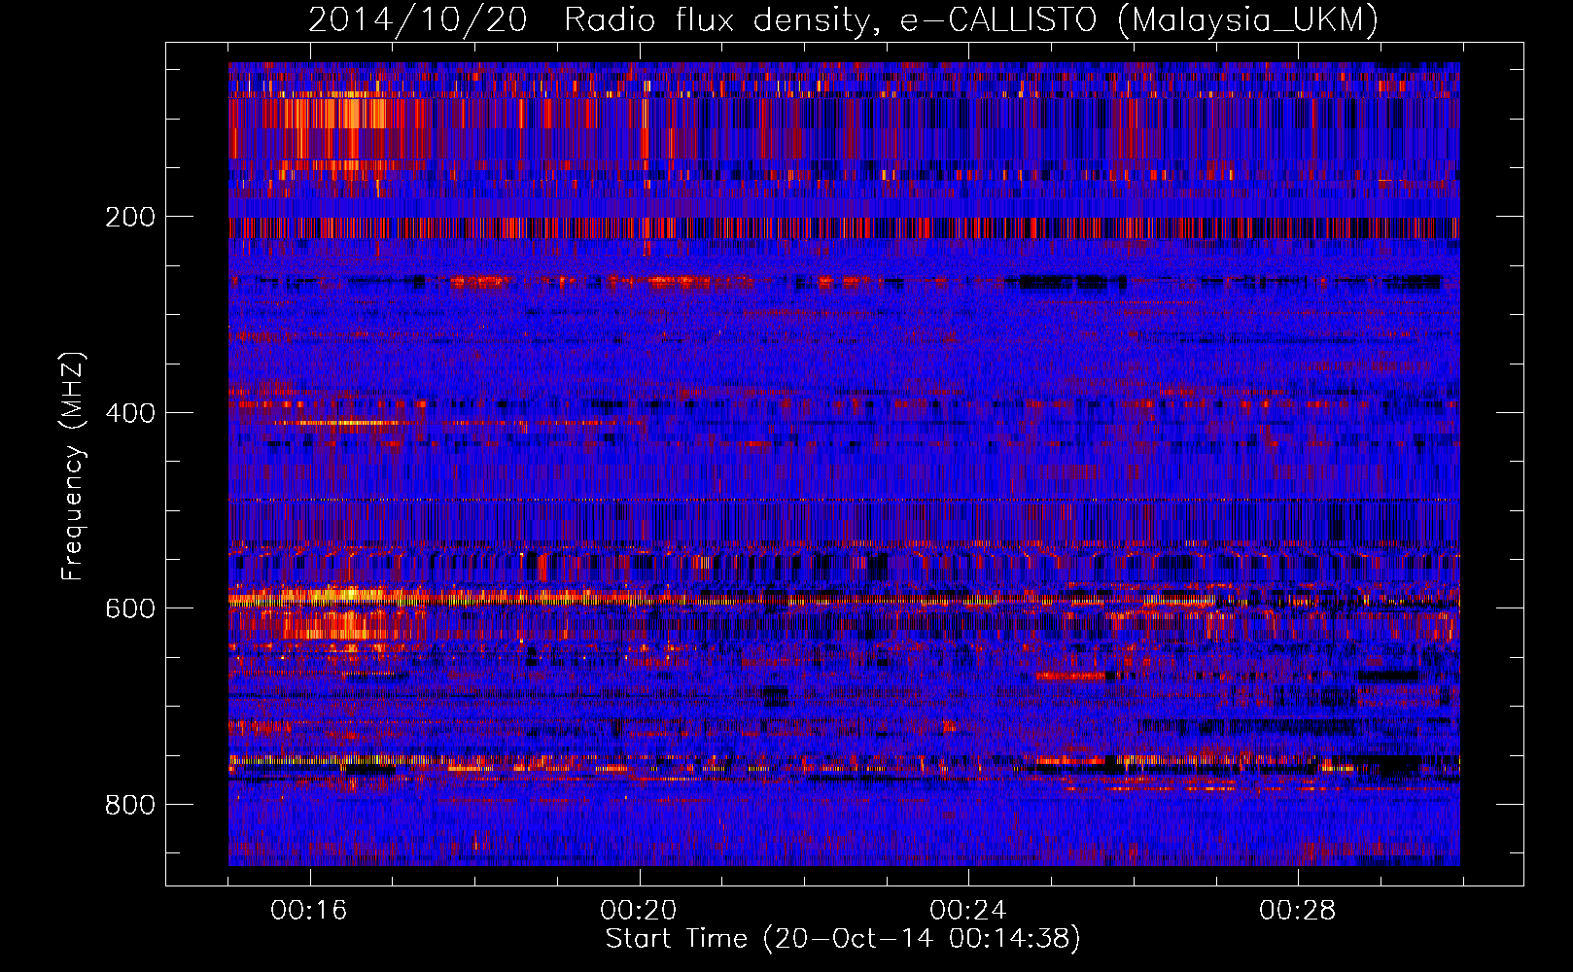The height and width of the screenshot is (972, 1573).
Task: Click the Start Time axis caption
Action: [843, 939]
